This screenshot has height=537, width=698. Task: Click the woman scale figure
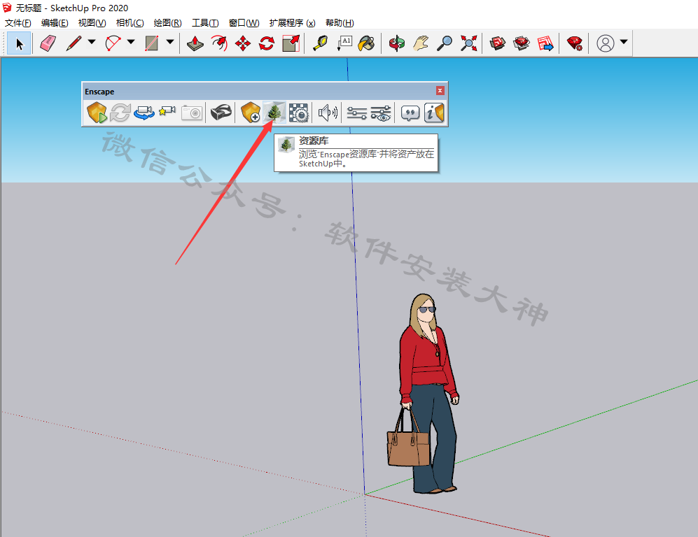click(x=422, y=394)
